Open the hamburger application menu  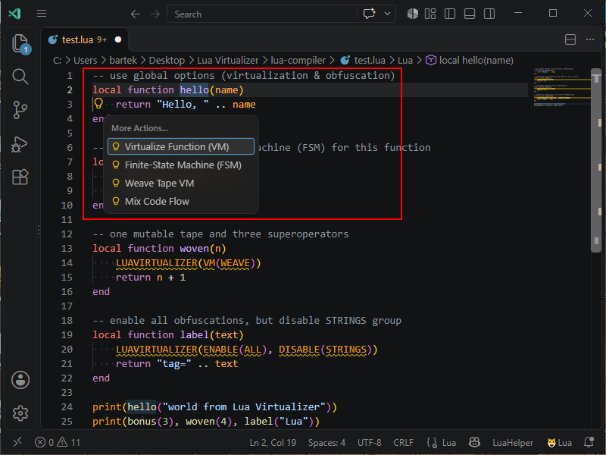42,14
